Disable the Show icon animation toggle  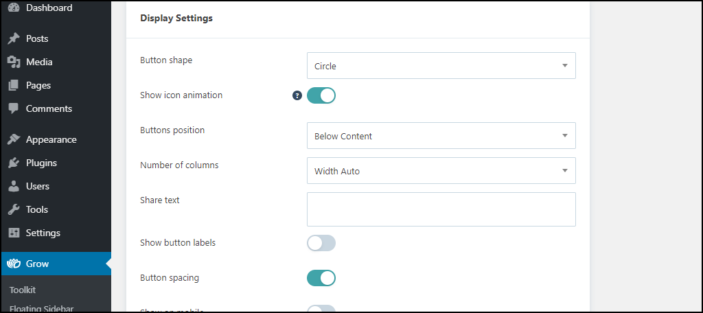click(321, 95)
